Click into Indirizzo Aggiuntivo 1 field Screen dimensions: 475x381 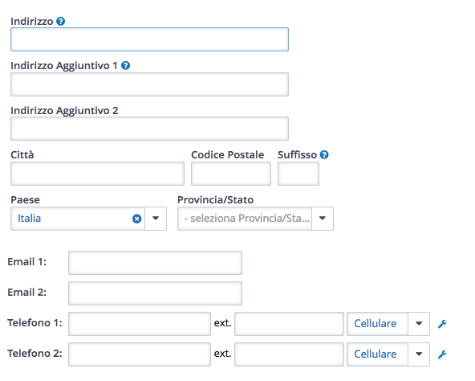tap(150, 84)
